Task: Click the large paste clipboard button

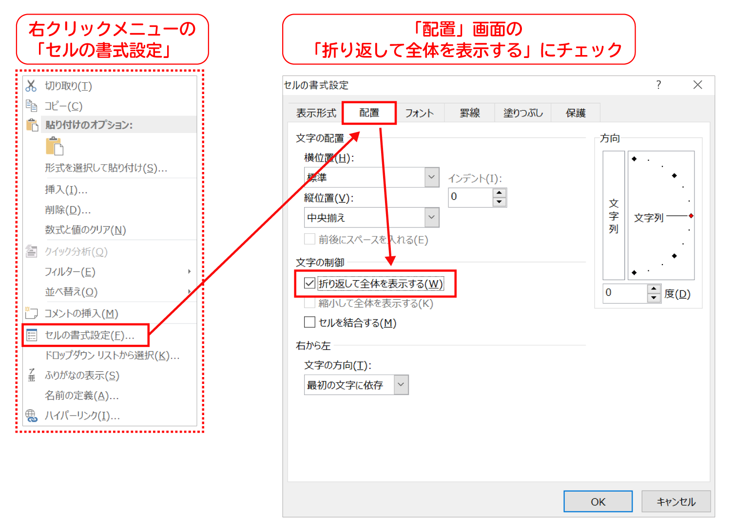Action: pos(55,146)
